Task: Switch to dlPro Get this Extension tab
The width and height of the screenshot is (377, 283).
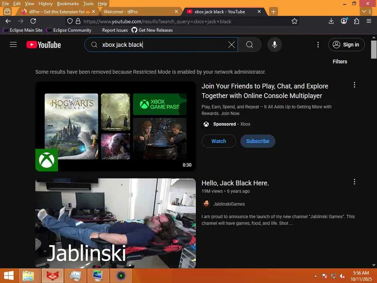Action: point(57,11)
